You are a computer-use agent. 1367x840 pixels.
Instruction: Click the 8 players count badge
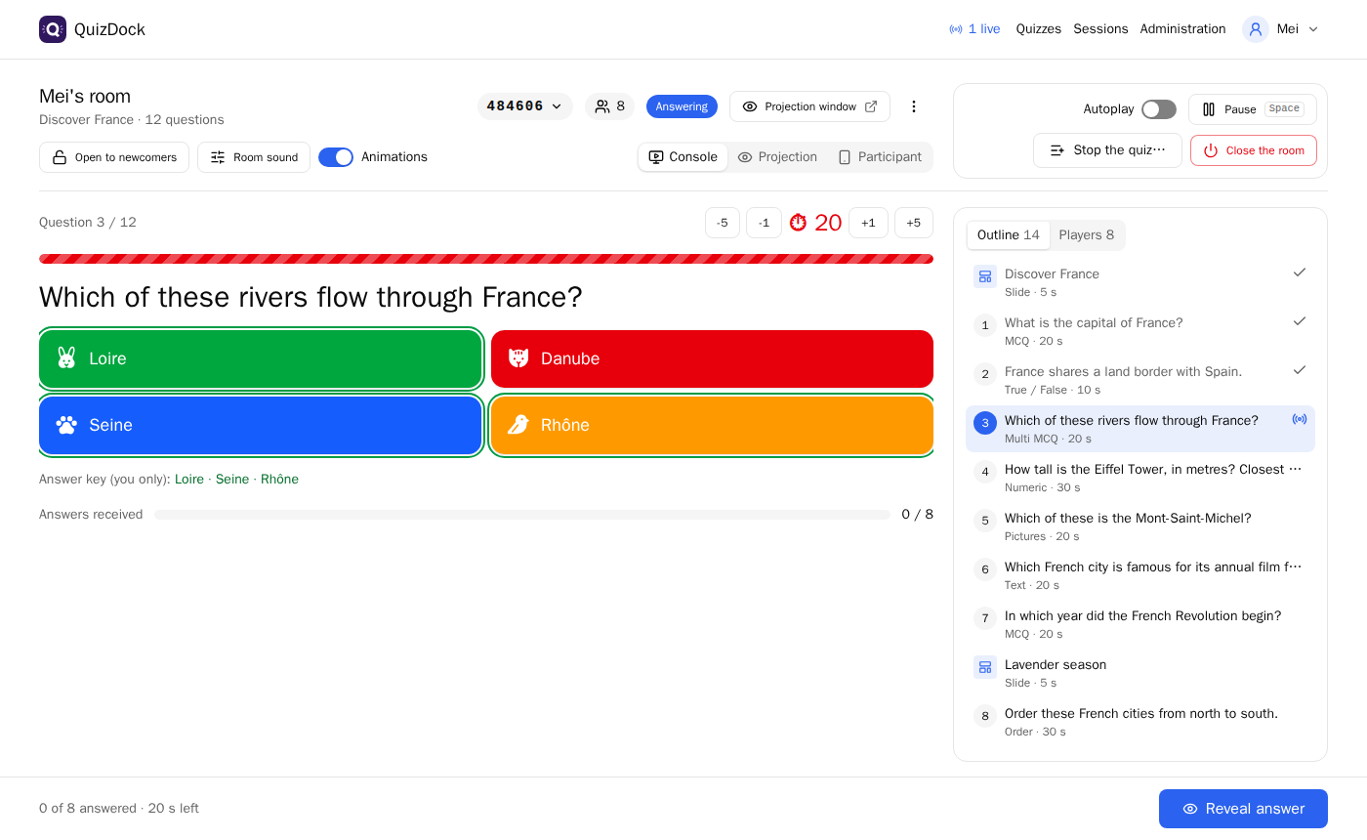click(609, 106)
